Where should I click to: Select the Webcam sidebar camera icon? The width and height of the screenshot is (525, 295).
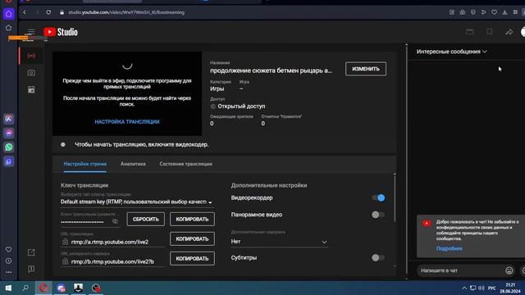pyautogui.click(x=31, y=73)
